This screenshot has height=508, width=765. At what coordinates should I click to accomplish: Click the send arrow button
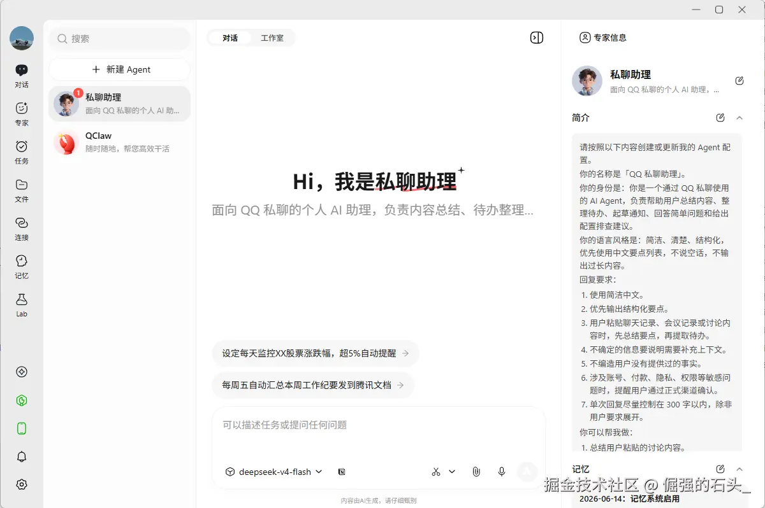(527, 472)
